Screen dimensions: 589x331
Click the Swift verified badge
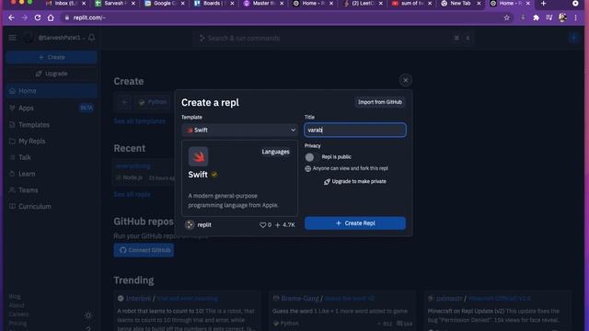click(214, 175)
